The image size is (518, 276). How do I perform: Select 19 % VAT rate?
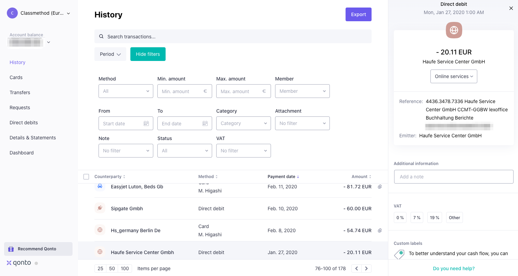435,218
